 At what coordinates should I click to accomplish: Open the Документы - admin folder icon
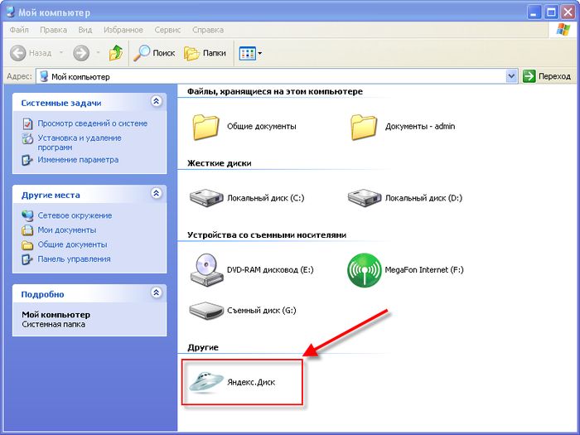(364, 127)
